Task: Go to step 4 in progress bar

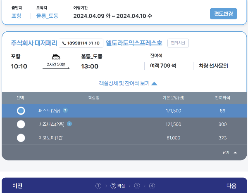Action: coord(152,186)
